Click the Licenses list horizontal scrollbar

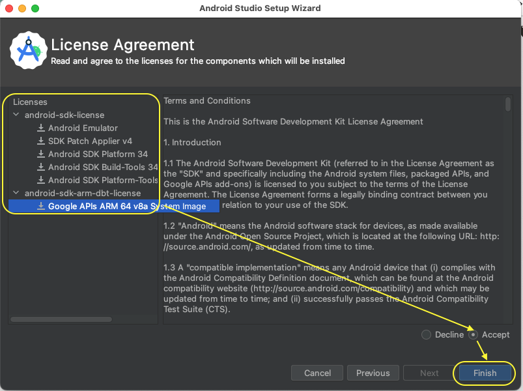tap(61, 319)
